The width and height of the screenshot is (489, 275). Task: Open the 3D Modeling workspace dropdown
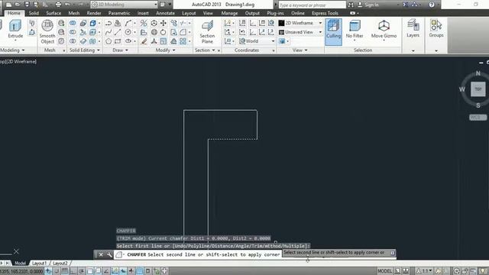point(124,5)
